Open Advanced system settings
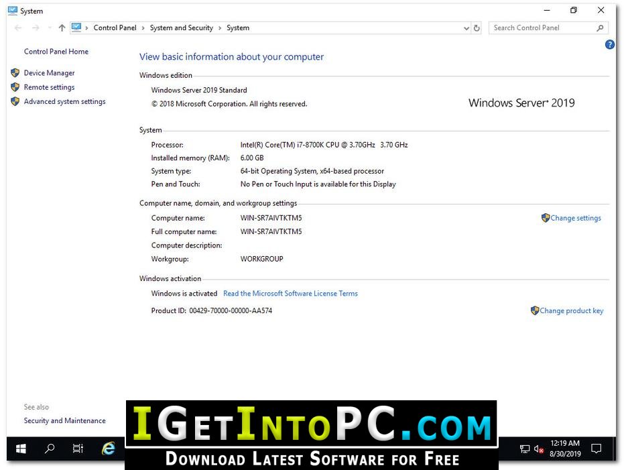Image resolution: width=624 pixels, height=470 pixels. pos(64,101)
